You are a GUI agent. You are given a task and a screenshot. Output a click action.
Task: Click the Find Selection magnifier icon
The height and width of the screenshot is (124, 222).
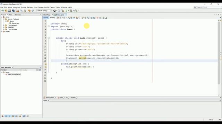(x=69, y=18)
